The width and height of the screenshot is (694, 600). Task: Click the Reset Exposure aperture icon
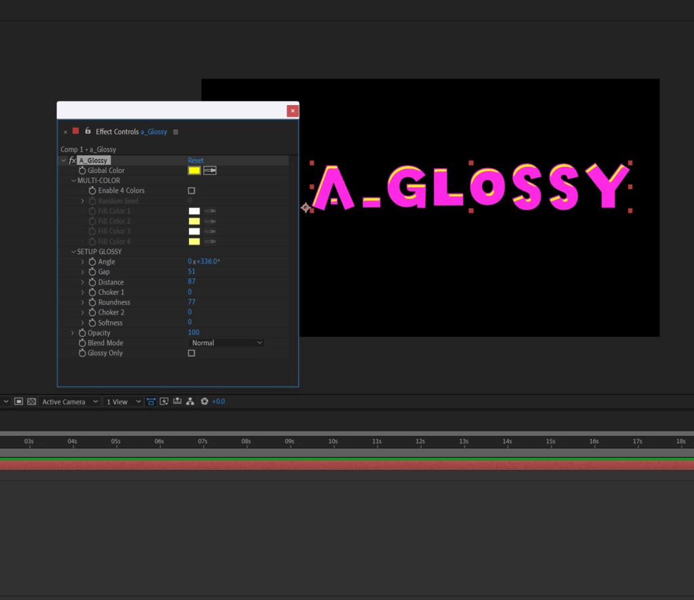(x=205, y=401)
